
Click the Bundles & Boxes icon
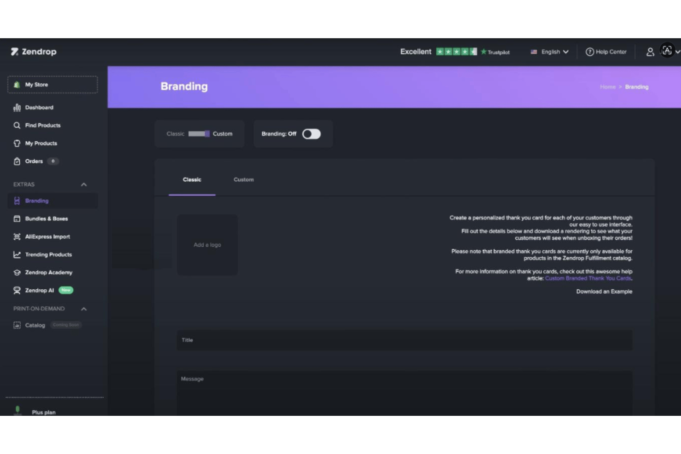point(17,218)
